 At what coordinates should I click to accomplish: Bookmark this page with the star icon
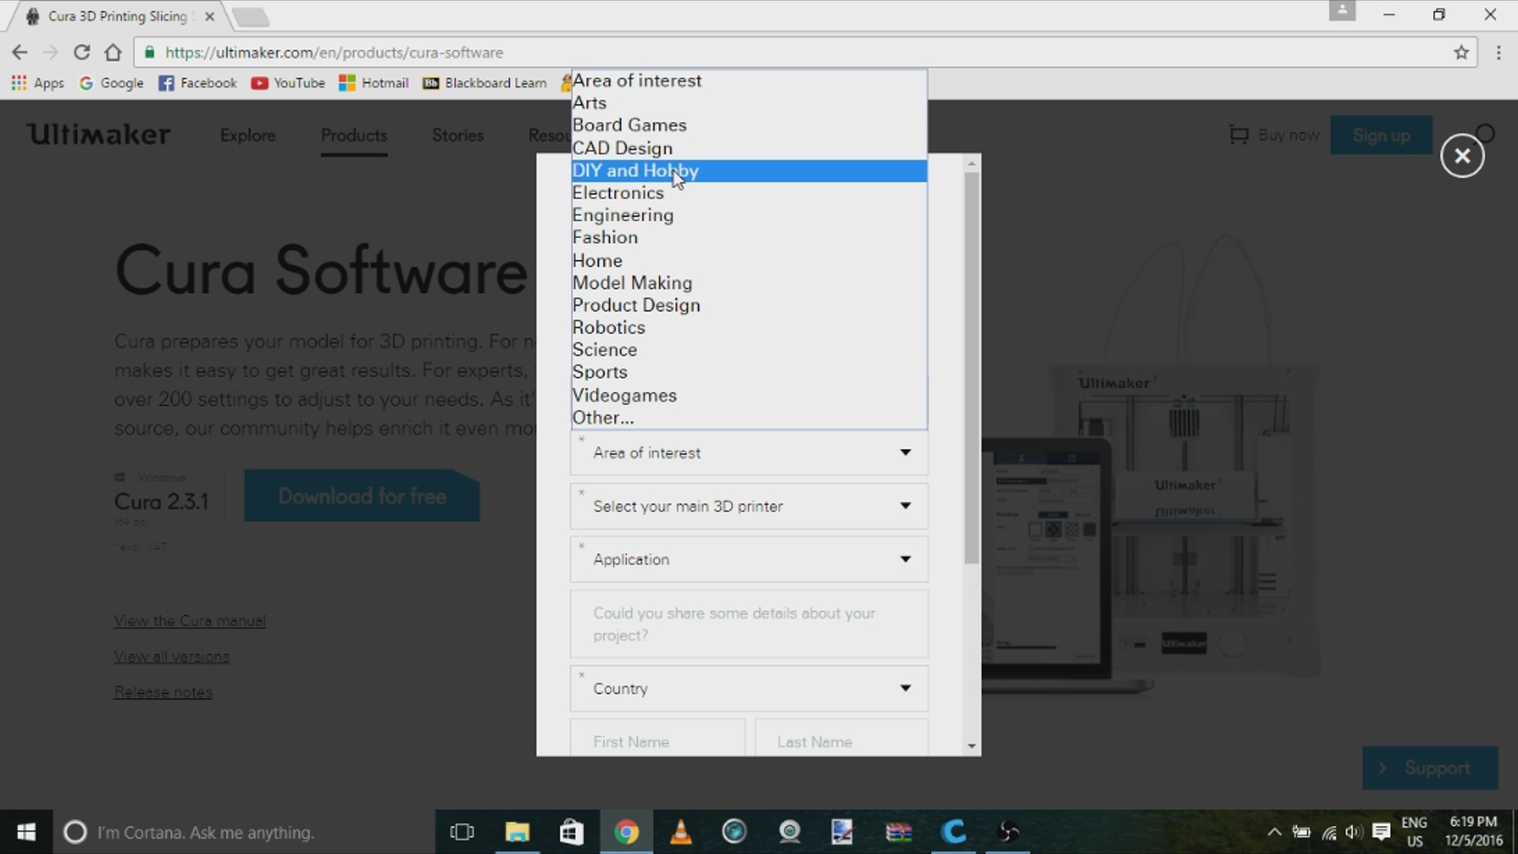tap(1460, 53)
